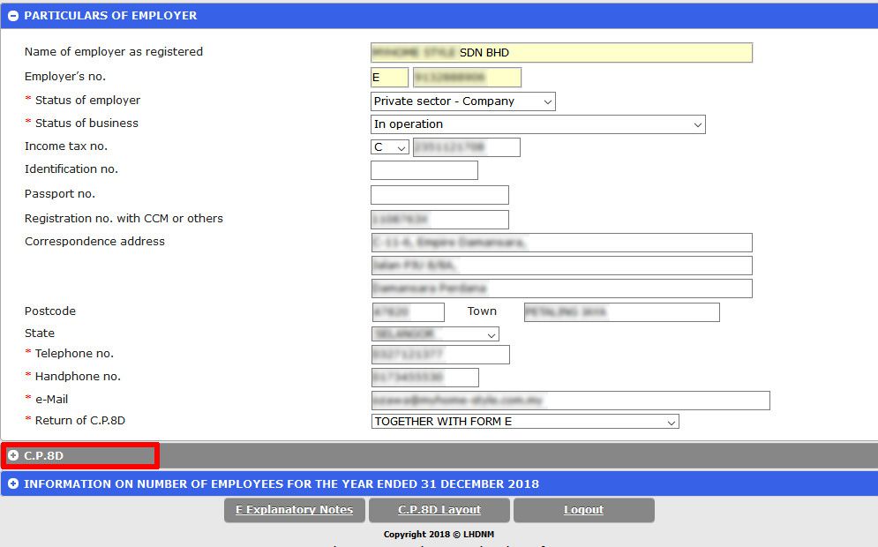This screenshot has height=547, width=878.
Task: Click the Handphone no. field
Action: coord(424,378)
